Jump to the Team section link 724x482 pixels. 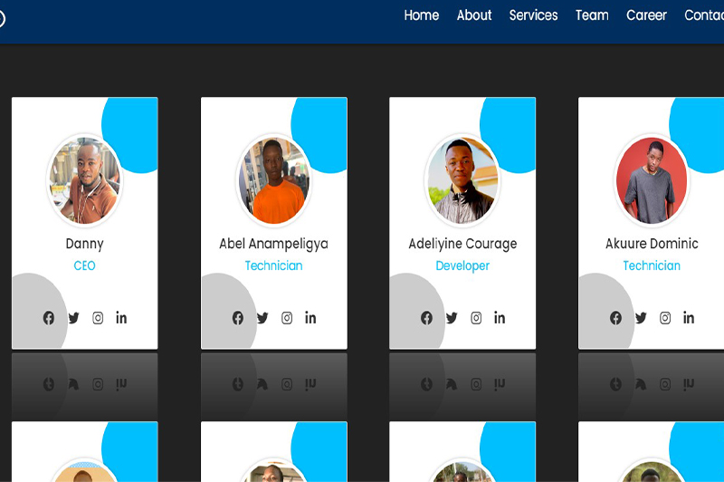coord(592,15)
